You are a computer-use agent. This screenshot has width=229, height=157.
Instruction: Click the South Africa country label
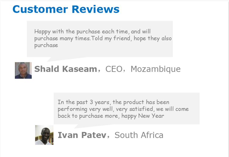point(139,135)
